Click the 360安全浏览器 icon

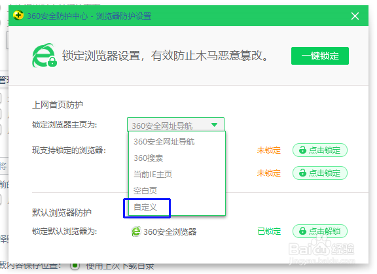[x=136, y=231]
